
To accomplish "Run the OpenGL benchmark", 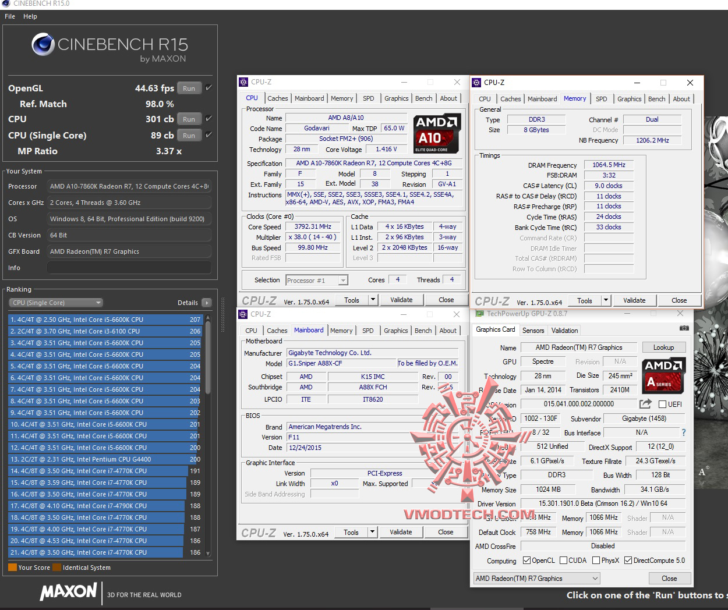I will point(189,88).
